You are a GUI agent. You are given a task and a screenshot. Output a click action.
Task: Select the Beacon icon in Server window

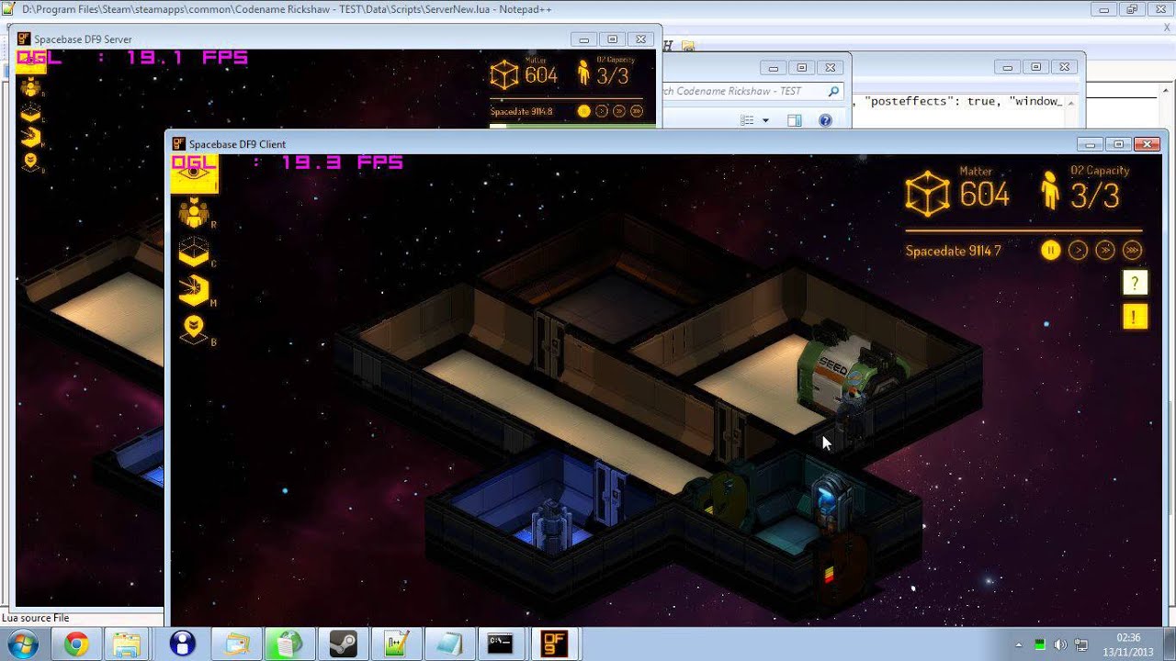(x=30, y=162)
